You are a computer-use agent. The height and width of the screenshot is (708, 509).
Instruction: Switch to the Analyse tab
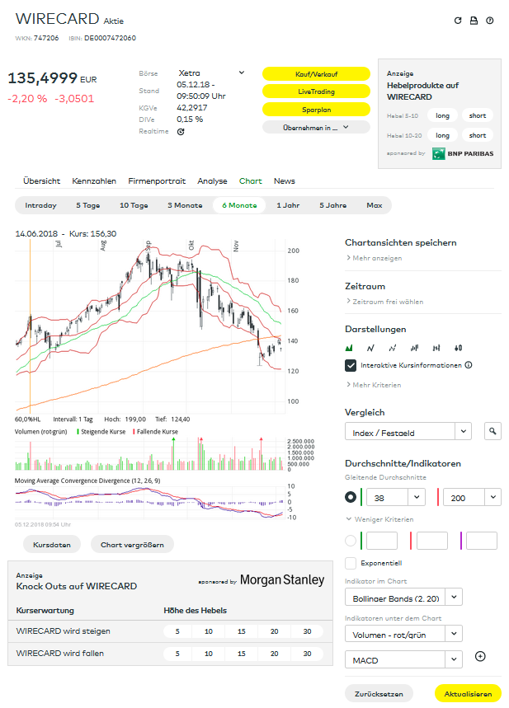tap(212, 181)
